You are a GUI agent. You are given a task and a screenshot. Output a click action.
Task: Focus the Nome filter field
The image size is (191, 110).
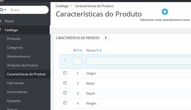(139, 61)
